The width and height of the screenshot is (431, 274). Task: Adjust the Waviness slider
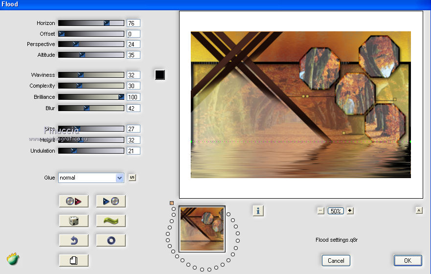tap(91, 75)
